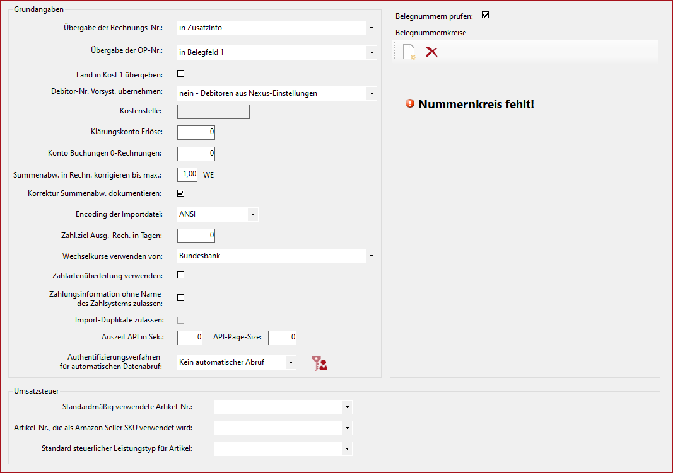
Task: Open Übergabe der Rechnungs-Nr. dropdown
Action: pos(371,28)
